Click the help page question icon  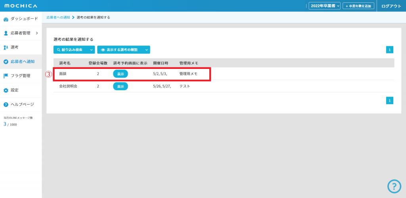(6, 105)
